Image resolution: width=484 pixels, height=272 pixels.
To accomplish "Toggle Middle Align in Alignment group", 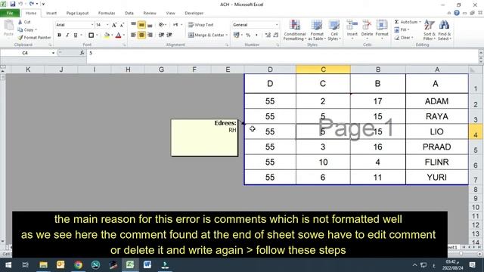I will (141, 25).
